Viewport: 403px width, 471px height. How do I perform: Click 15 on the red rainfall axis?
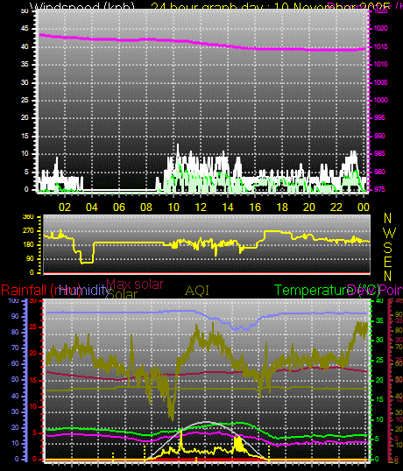33,381
